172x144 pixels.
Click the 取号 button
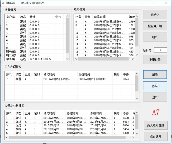click(155, 37)
